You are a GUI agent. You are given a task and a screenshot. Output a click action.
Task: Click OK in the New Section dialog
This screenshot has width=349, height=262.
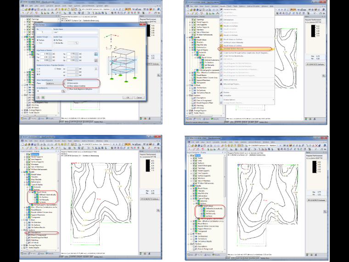click(x=128, y=97)
